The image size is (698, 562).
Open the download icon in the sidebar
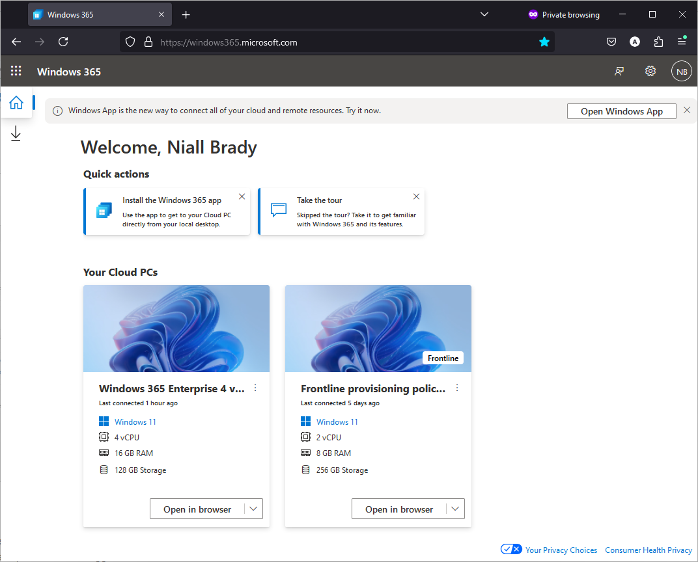tap(16, 133)
